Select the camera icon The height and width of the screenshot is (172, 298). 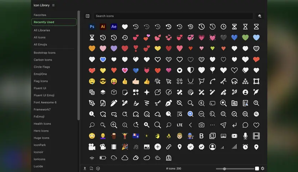point(201,125)
